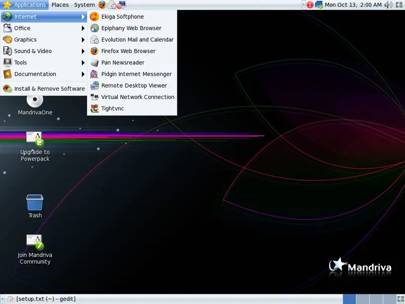Expand the Sound & Video submenu arrow
The width and height of the screenshot is (405, 304).
click(83, 51)
